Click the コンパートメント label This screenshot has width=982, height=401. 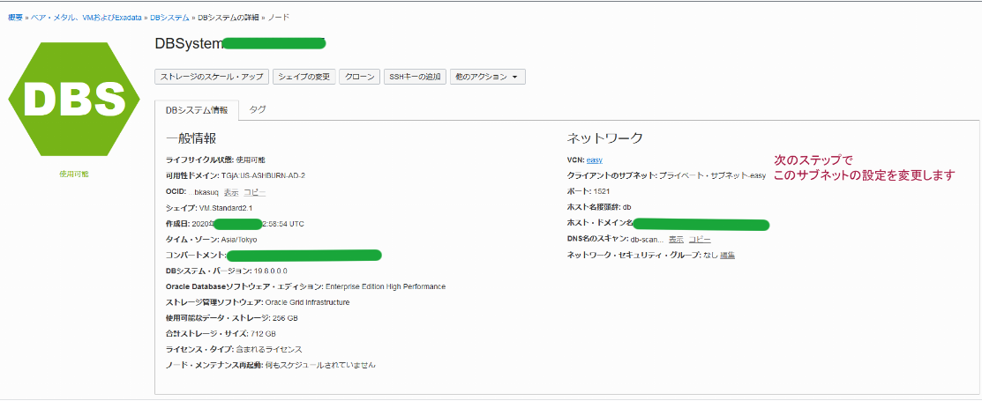click(195, 256)
